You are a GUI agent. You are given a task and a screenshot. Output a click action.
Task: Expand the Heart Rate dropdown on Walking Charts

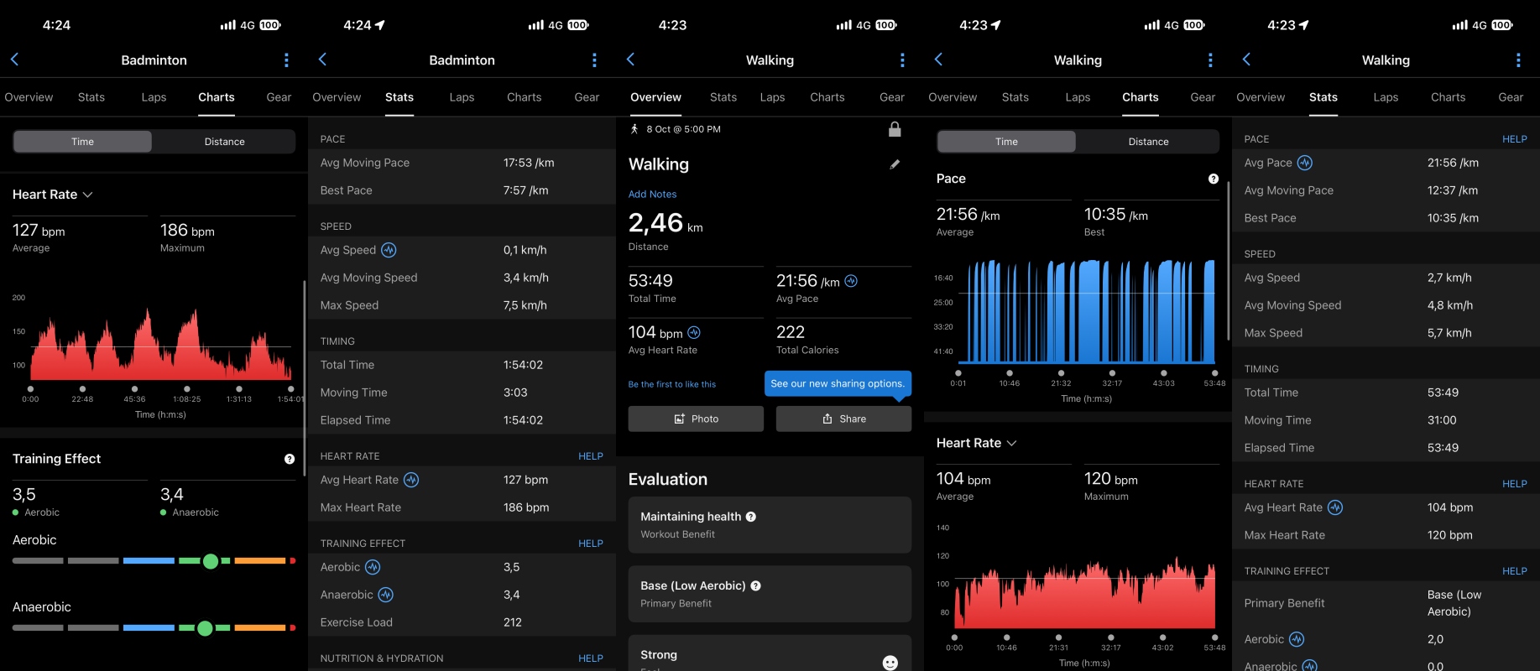click(x=977, y=443)
